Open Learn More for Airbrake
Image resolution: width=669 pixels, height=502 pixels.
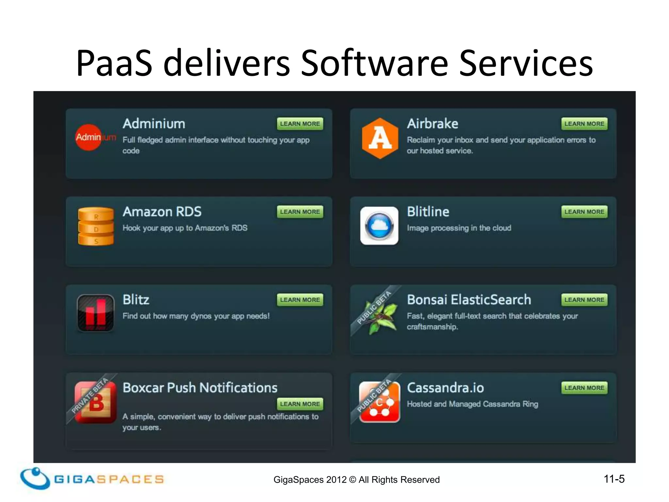point(584,124)
